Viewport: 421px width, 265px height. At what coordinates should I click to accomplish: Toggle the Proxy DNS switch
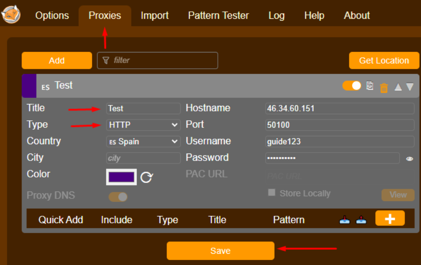(118, 197)
